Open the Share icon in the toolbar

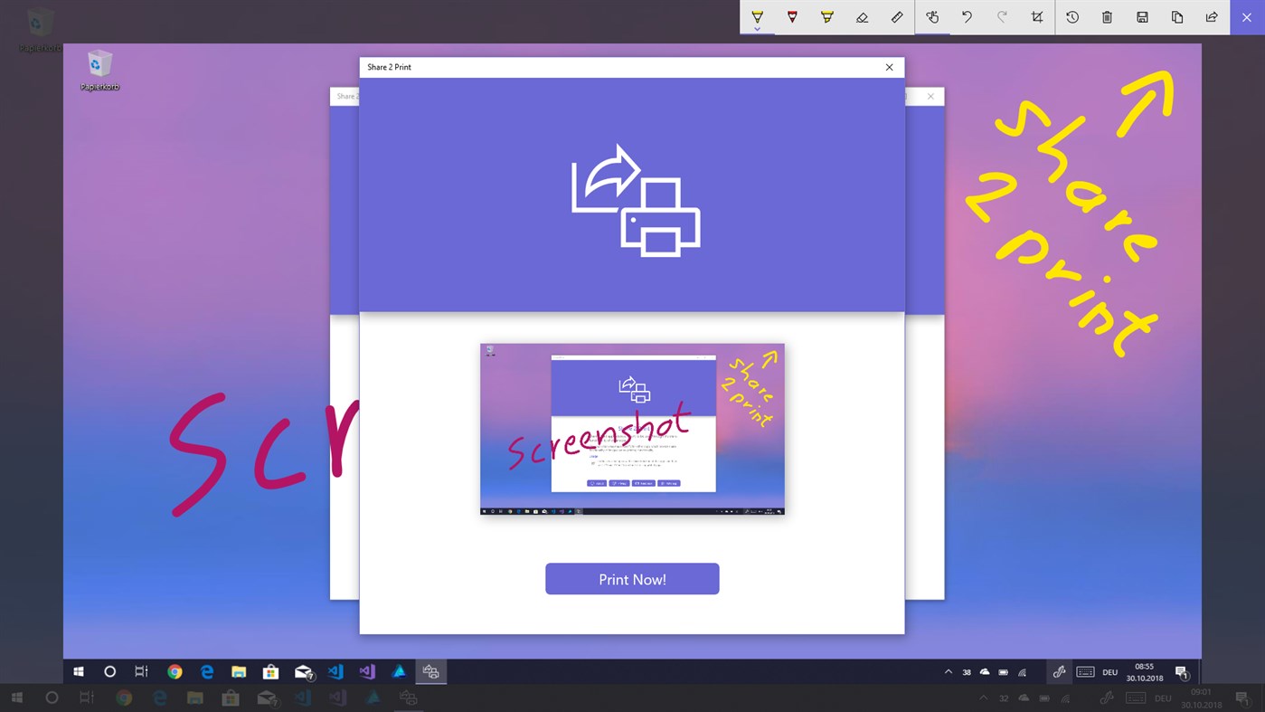1212,16
